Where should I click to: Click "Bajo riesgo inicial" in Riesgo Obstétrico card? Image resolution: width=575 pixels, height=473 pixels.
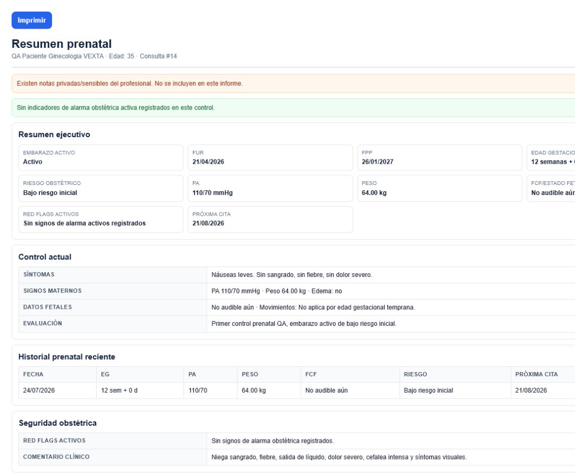[x=50, y=193]
